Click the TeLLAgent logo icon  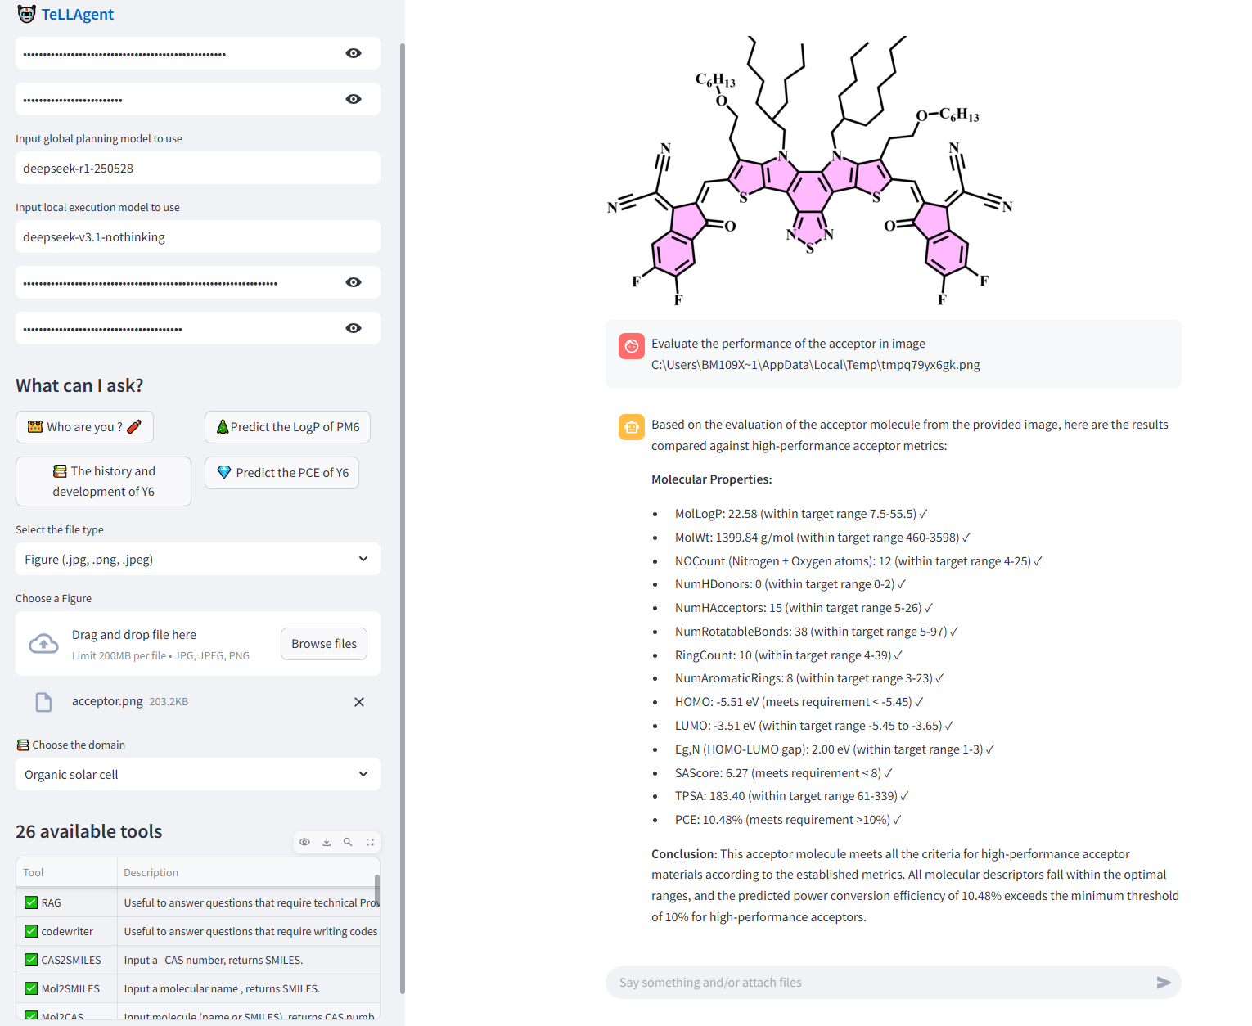coord(27,14)
